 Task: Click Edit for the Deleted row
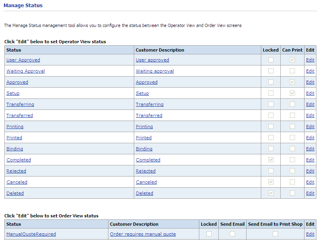pos(310,193)
